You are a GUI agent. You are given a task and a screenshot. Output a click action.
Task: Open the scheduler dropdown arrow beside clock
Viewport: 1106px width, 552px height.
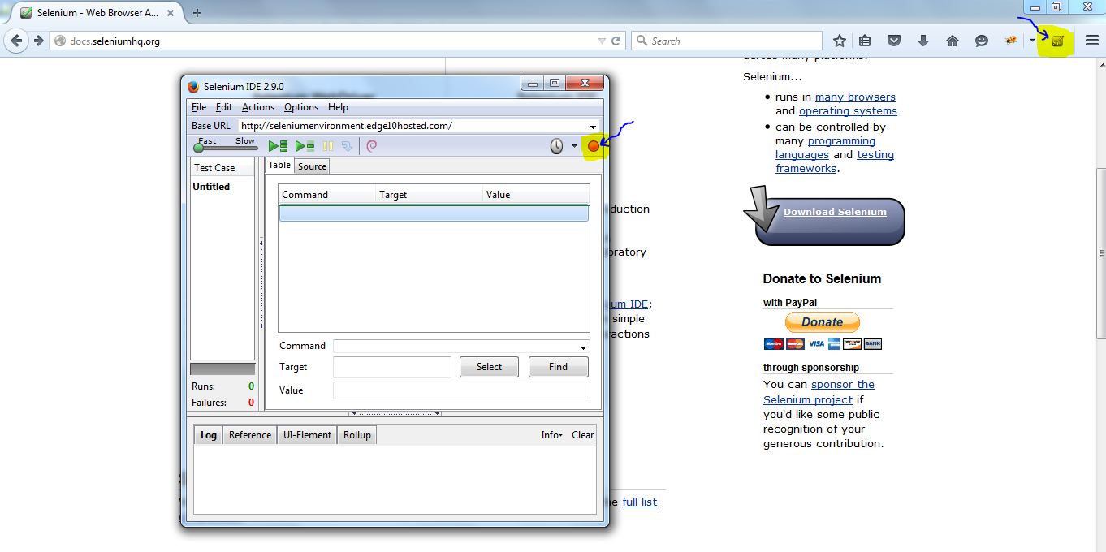(574, 146)
